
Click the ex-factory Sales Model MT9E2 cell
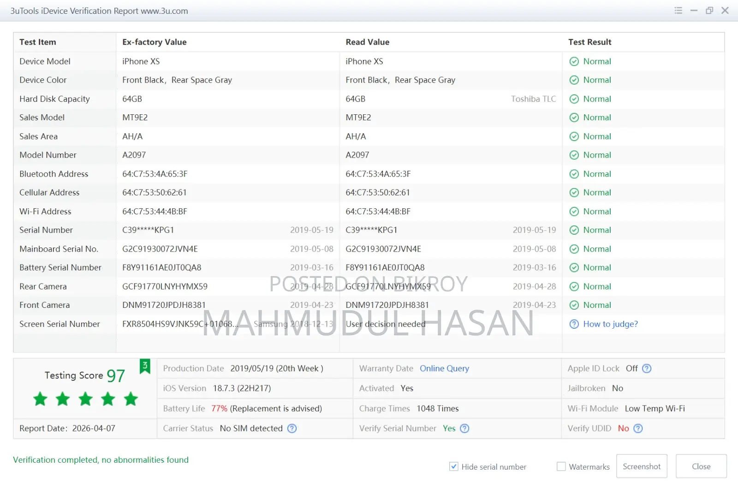pyautogui.click(x=135, y=118)
